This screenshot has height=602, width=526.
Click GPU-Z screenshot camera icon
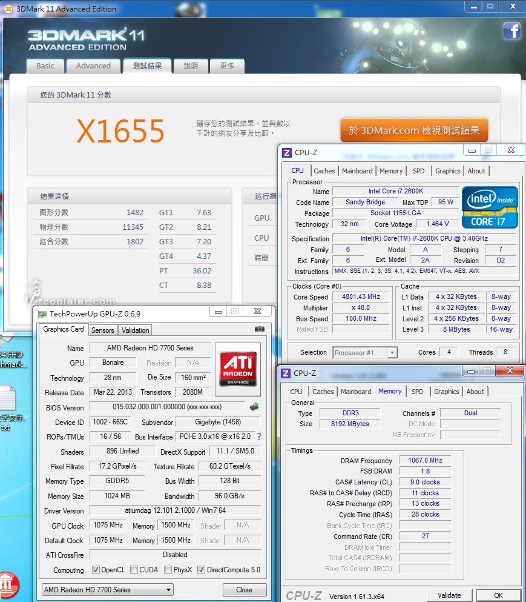[x=260, y=329]
